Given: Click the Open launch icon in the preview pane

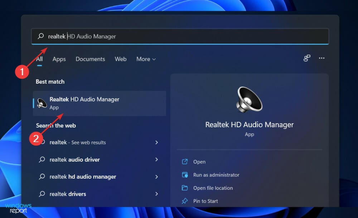Looking at the screenshot, I should pyautogui.click(x=185, y=162).
